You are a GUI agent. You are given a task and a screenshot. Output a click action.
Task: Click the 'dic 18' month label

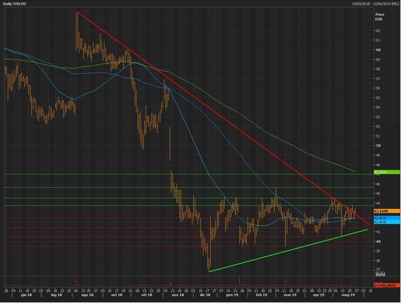tap(205, 295)
